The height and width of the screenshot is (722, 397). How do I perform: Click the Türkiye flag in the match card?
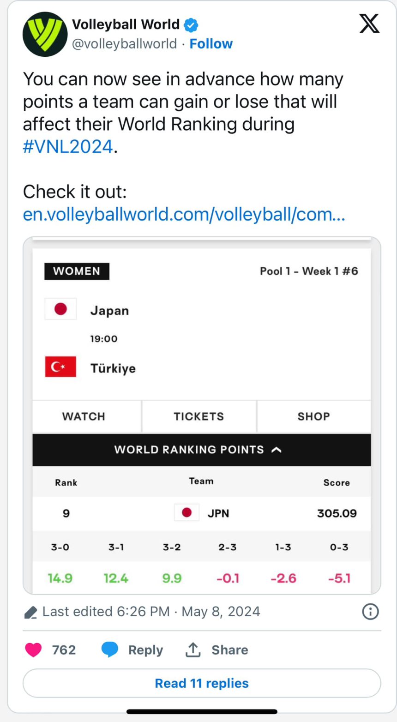[x=60, y=367]
